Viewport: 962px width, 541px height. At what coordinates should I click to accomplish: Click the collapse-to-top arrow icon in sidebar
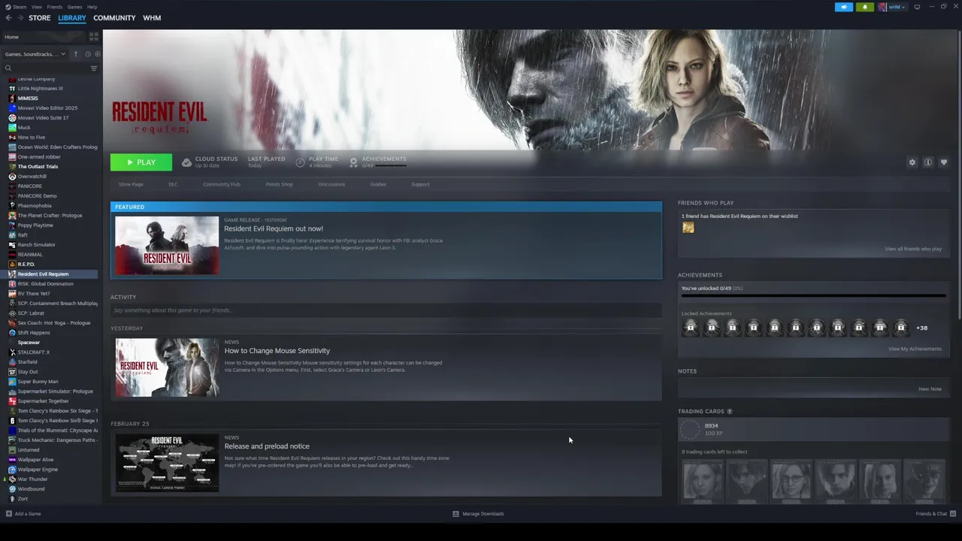(x=75, y=54)
